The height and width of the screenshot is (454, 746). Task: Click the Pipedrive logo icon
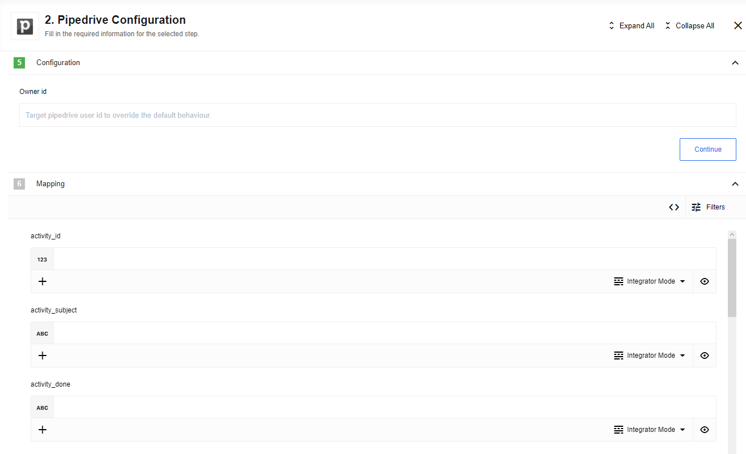[x=25, y=26]
